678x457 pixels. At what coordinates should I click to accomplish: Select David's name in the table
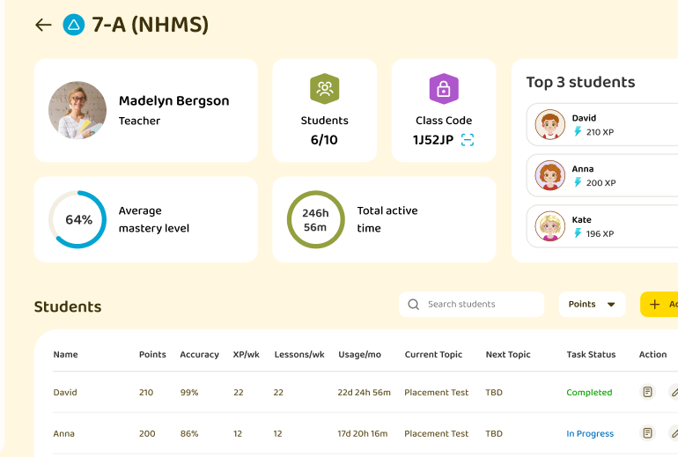pyautogui.click(x=65, y=392)
